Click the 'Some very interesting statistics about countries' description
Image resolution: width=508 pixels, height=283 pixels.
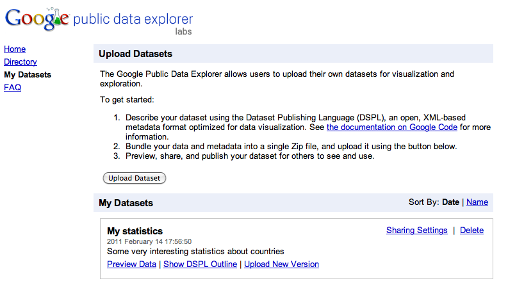click(x=195, y=252)
